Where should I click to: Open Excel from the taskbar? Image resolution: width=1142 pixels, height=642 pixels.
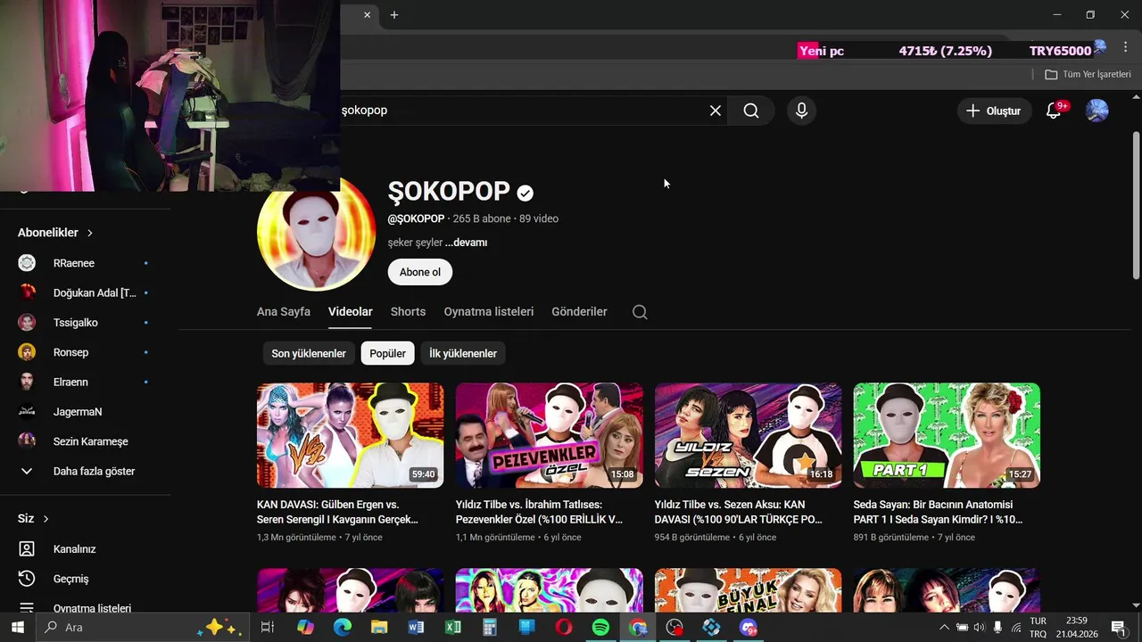[453, 628]
